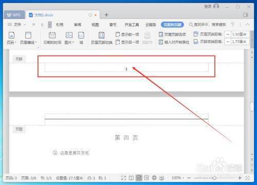Click the WPS home tab
257x185 pixels.
coord(14,15)
